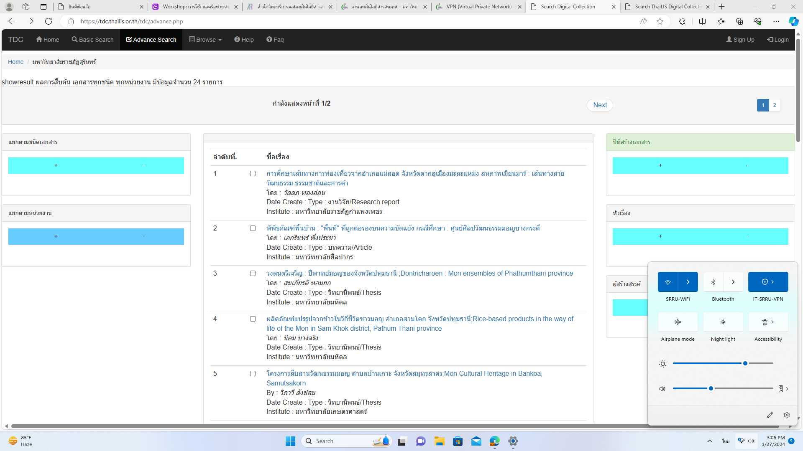The height and width of the screenshot is (451, 803).
Task: Tick the checkbox for result 4
Action: click(x=253, y=319)
